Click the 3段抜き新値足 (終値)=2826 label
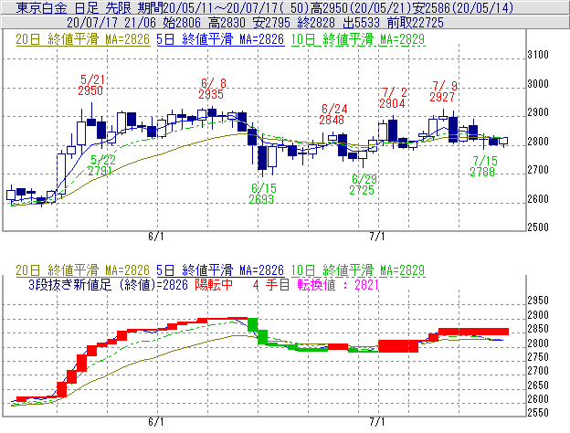The image size is (570, 433). (x=108, y=284)
